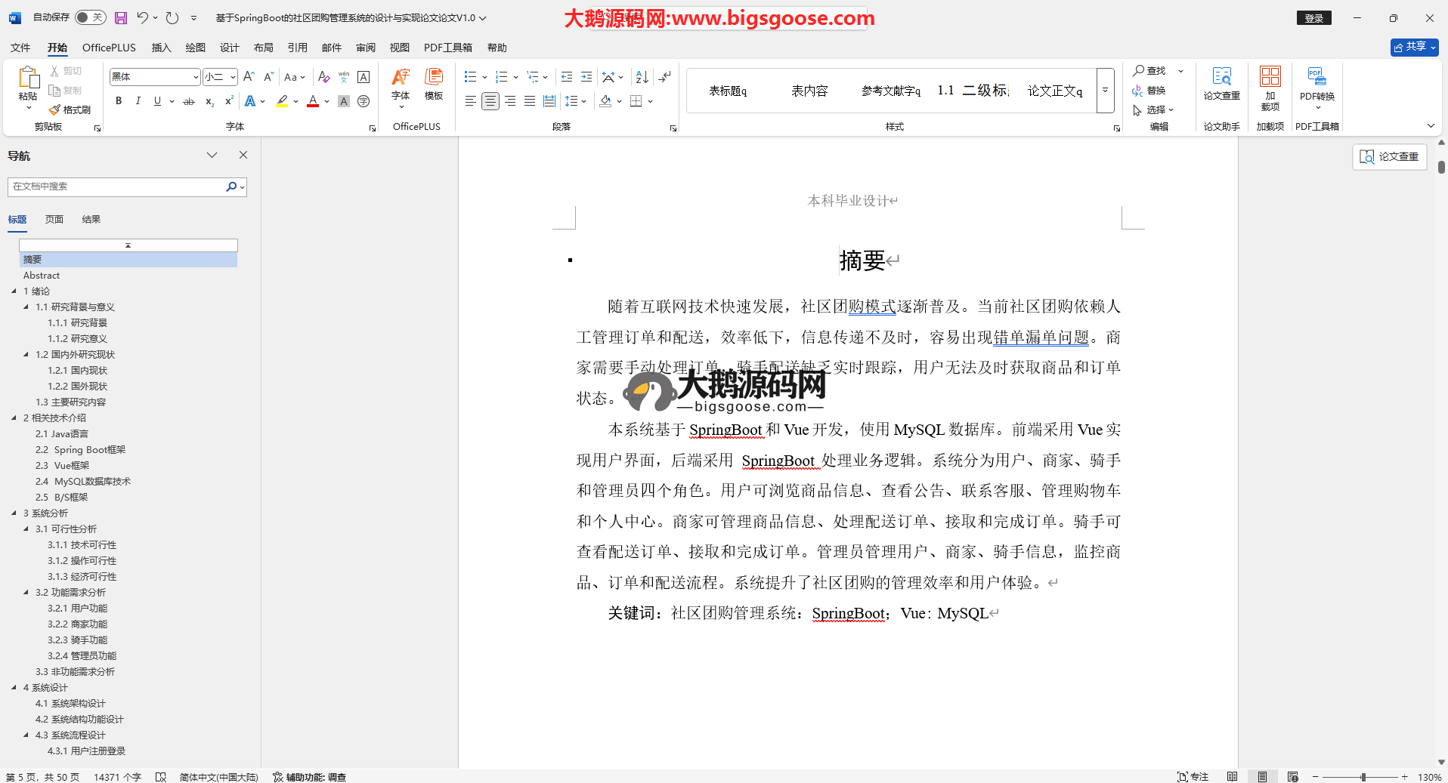Click the sort (A-Z) paragraph icon
The width and height of the screenshot is (1448, 783).
pyautogui.click(x=642, y=77)
